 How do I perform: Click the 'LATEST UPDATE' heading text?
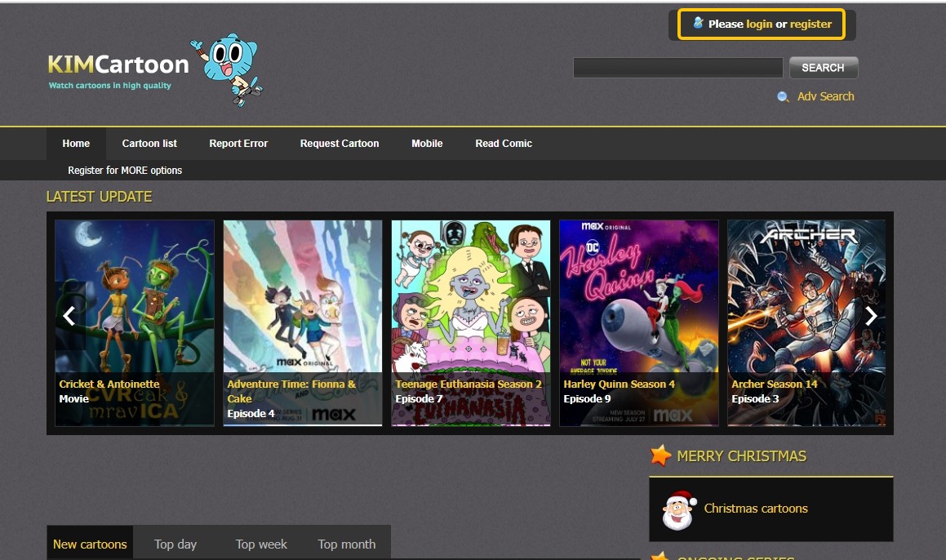pyautogui.click(x=99, y=197)
